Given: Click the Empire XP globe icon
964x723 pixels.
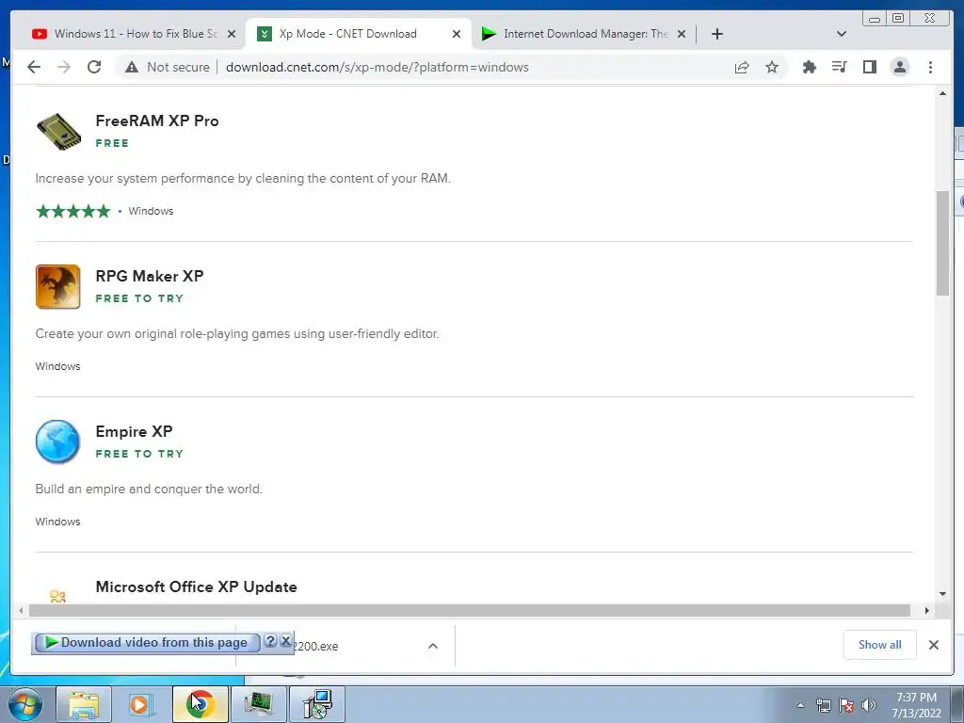Looking at the screenshot, I should pos(57,442).
